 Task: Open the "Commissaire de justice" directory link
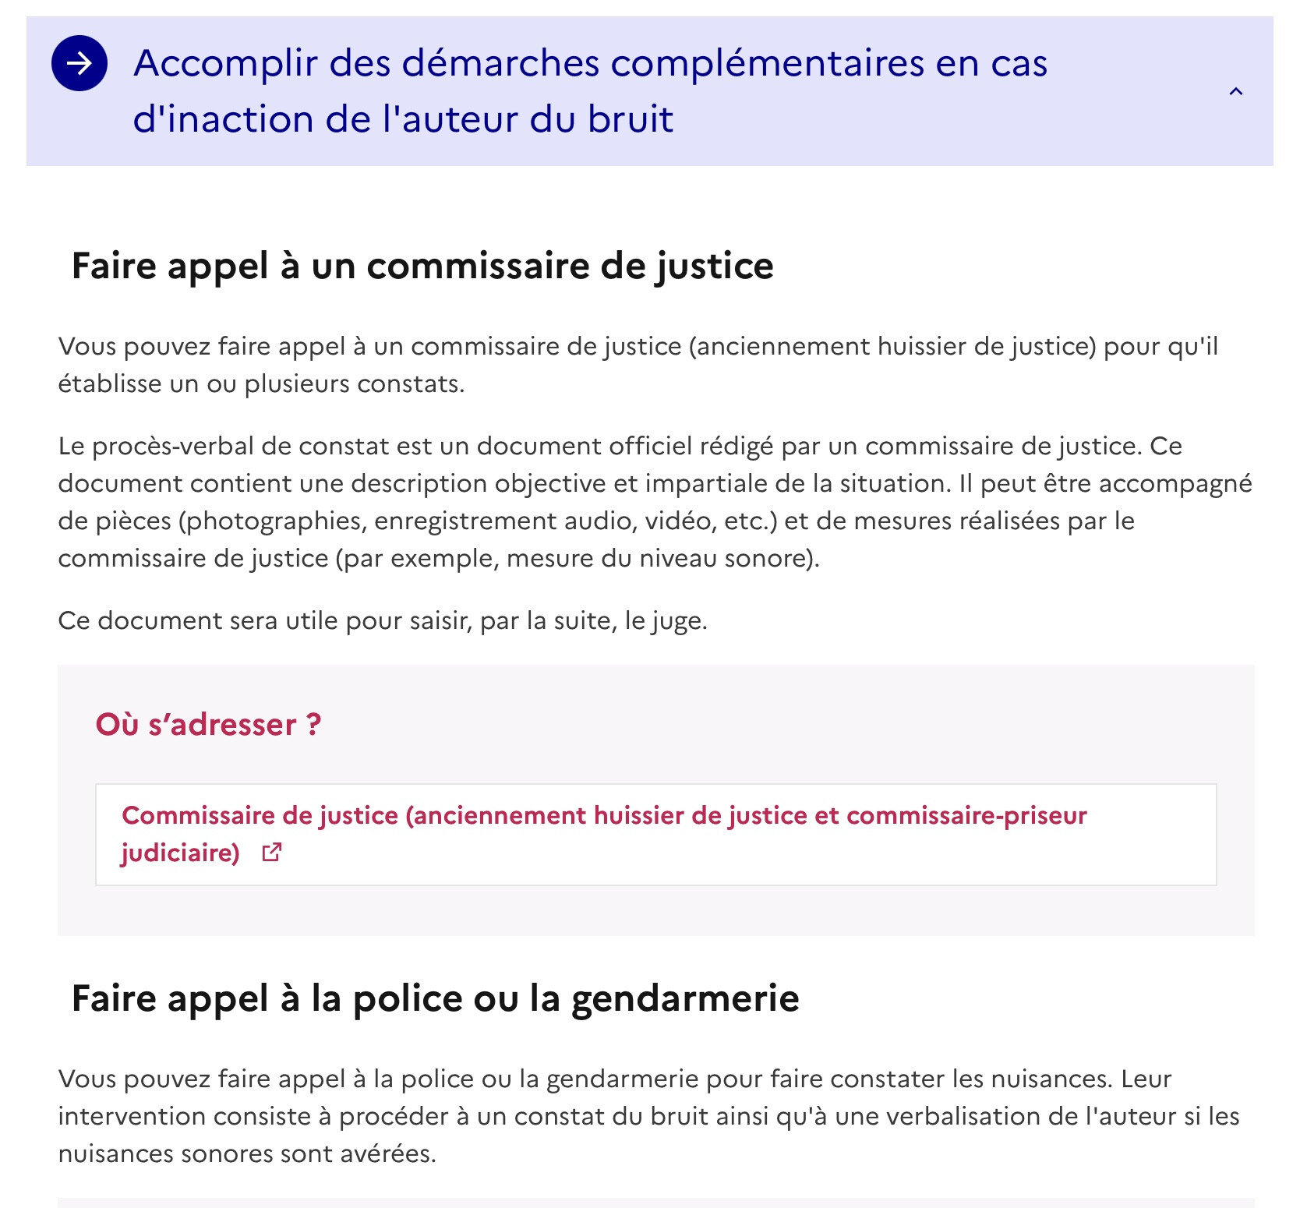pyautogui.click(x=604, y=834)
